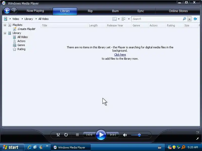This screenshot has height=151, width=202.
Task: Click the Previous track button
Action: tap(89, 135)
